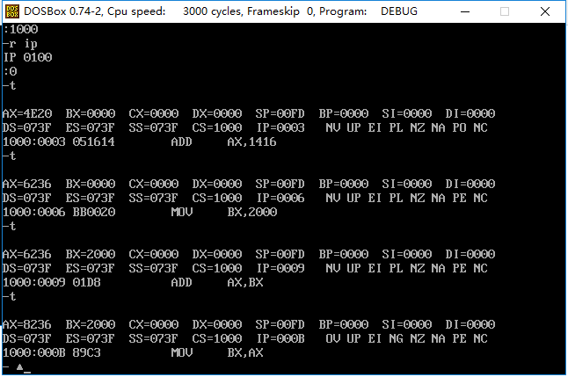Click the IP=0006 register value

tap(280, 198)
